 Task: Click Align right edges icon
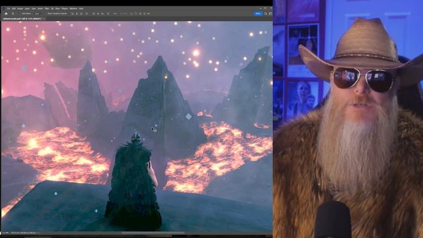tap(81, 14)
